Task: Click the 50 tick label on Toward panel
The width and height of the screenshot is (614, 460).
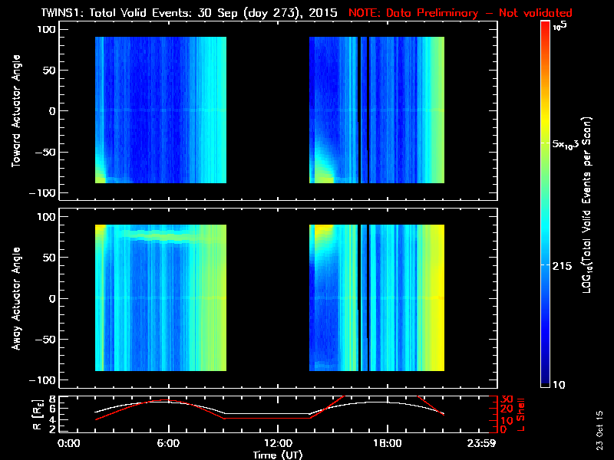Action: coord(49,71)
